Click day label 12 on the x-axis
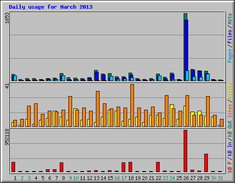 coord(90,178)
